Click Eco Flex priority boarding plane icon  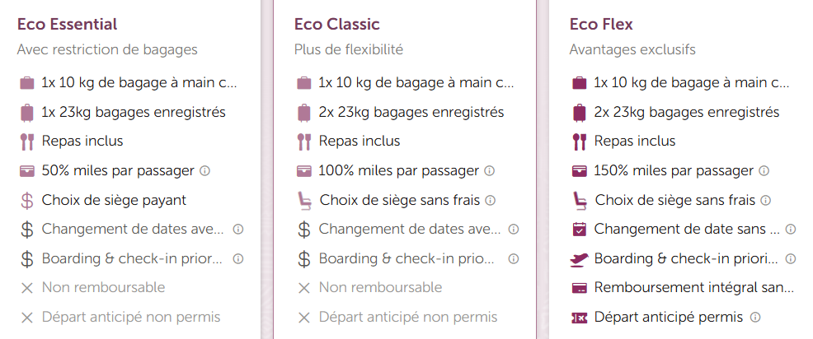(579, 258)
